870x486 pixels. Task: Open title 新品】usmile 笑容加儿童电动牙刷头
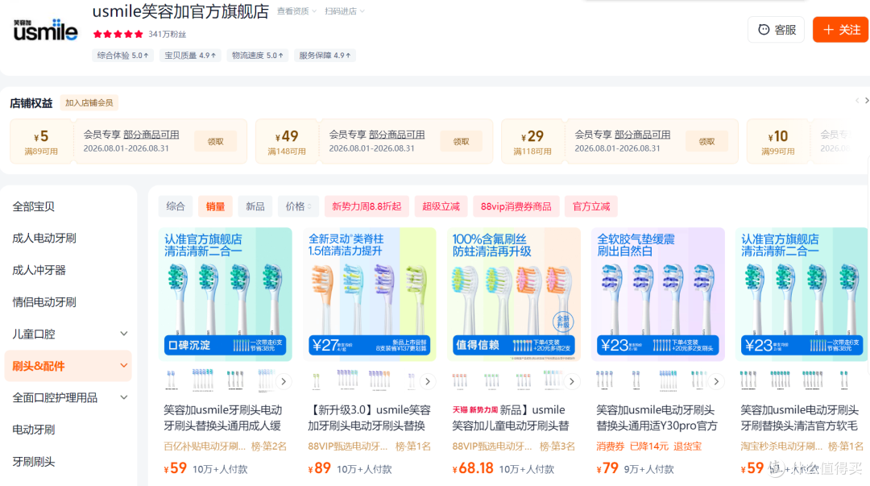(x=512, y=417)
